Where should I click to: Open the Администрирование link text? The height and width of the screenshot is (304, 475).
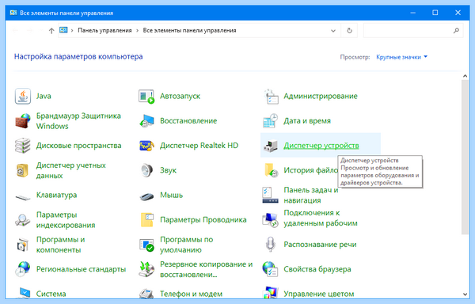click(321, 96)
